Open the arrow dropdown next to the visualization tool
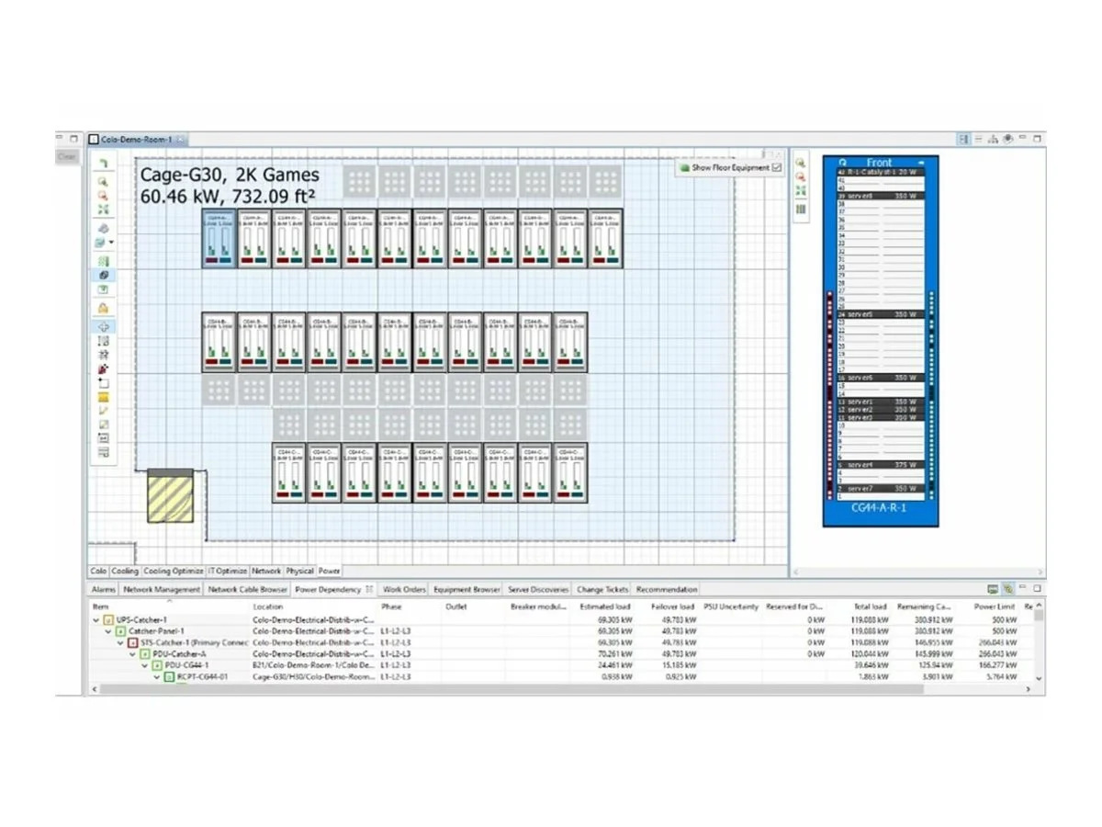The image size is (1102, 827). coord(113,240)
